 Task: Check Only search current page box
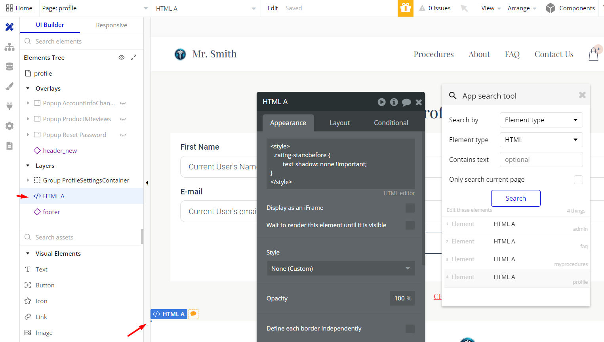point(578,179)
